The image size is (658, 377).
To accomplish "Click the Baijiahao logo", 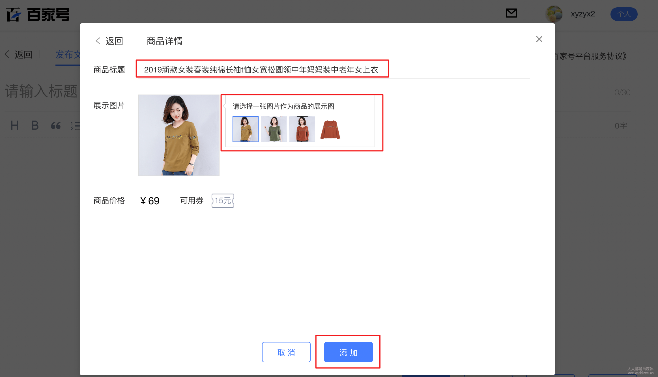I will click(x=38, y=14).
